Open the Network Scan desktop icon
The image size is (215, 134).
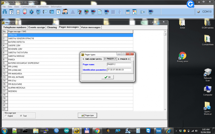pos(208,75)
